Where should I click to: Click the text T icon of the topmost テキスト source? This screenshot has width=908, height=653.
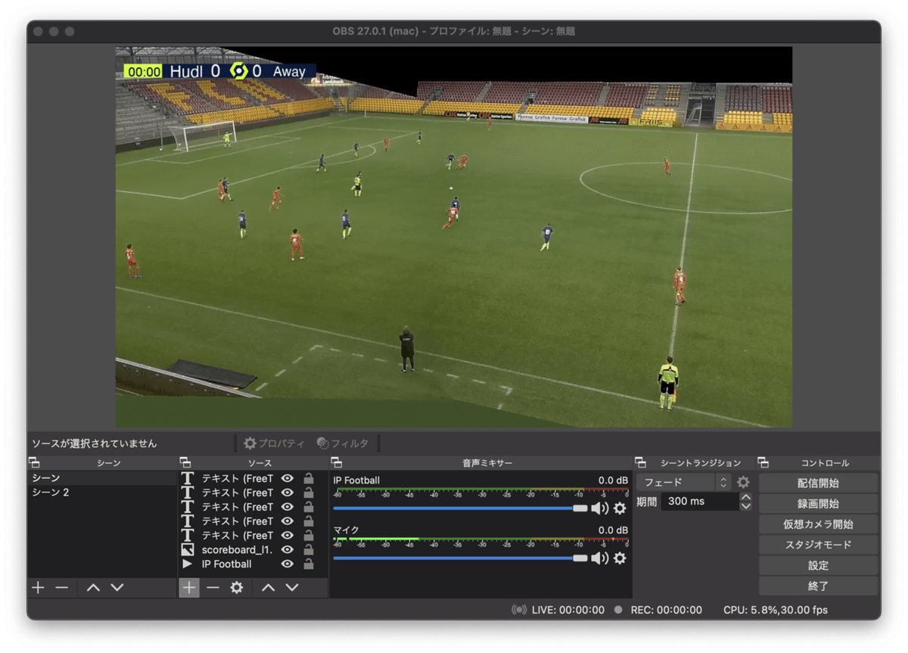[188, 478]
